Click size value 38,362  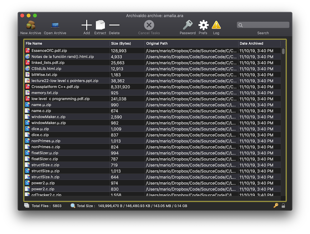click(118, 81)
